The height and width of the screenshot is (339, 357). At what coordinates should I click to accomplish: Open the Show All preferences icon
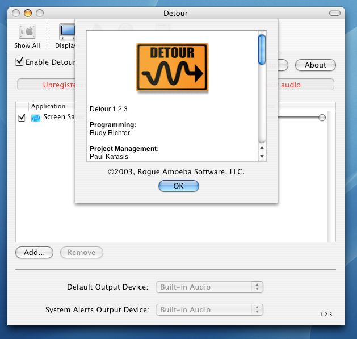27,36
